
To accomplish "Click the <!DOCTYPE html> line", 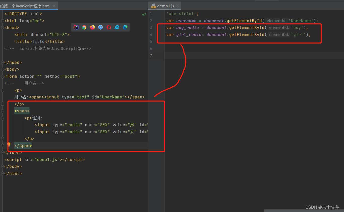I will tap(23, 14).
